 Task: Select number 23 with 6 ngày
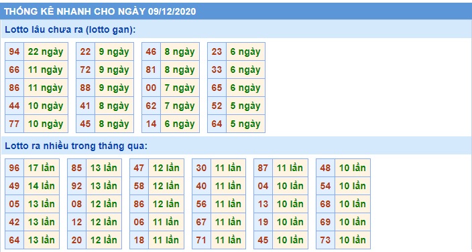point(217,51)
